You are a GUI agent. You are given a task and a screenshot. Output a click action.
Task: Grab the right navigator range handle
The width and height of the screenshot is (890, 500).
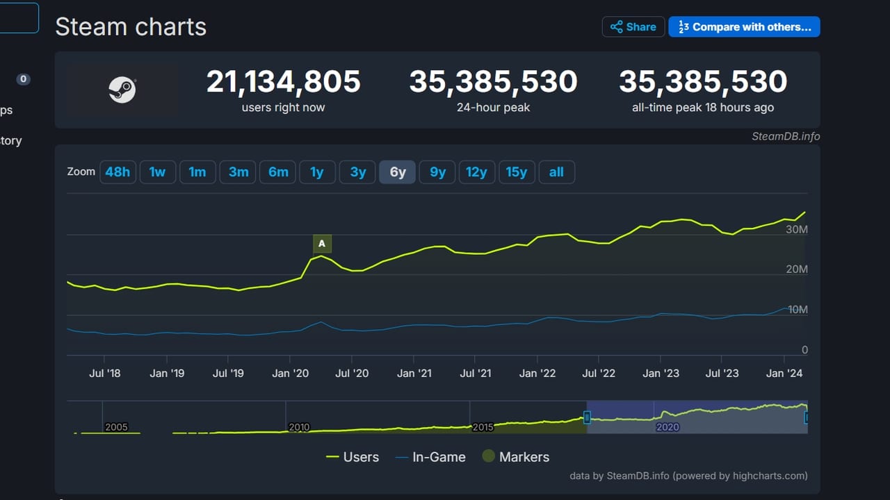pos(807,417)
